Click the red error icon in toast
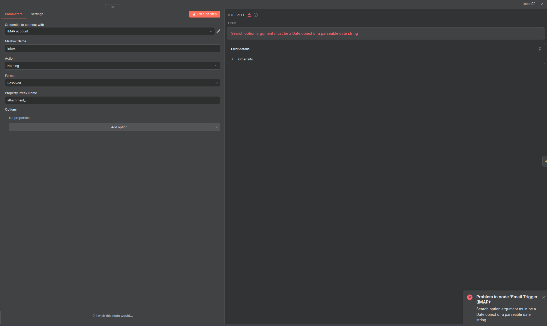The width and height of the screenshot is (547, 326). click(470, 297)
